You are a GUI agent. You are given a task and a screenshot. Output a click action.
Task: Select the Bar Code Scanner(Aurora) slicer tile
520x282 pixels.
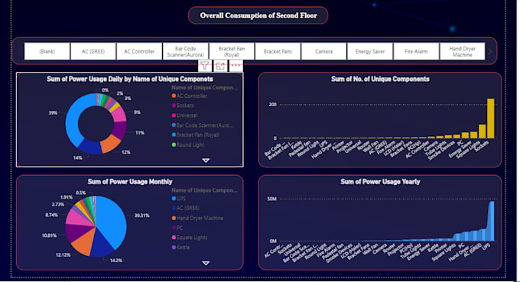click(x=185, y=51)
